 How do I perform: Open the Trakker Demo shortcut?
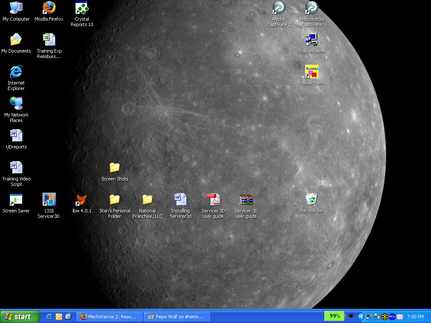point(311,71)
